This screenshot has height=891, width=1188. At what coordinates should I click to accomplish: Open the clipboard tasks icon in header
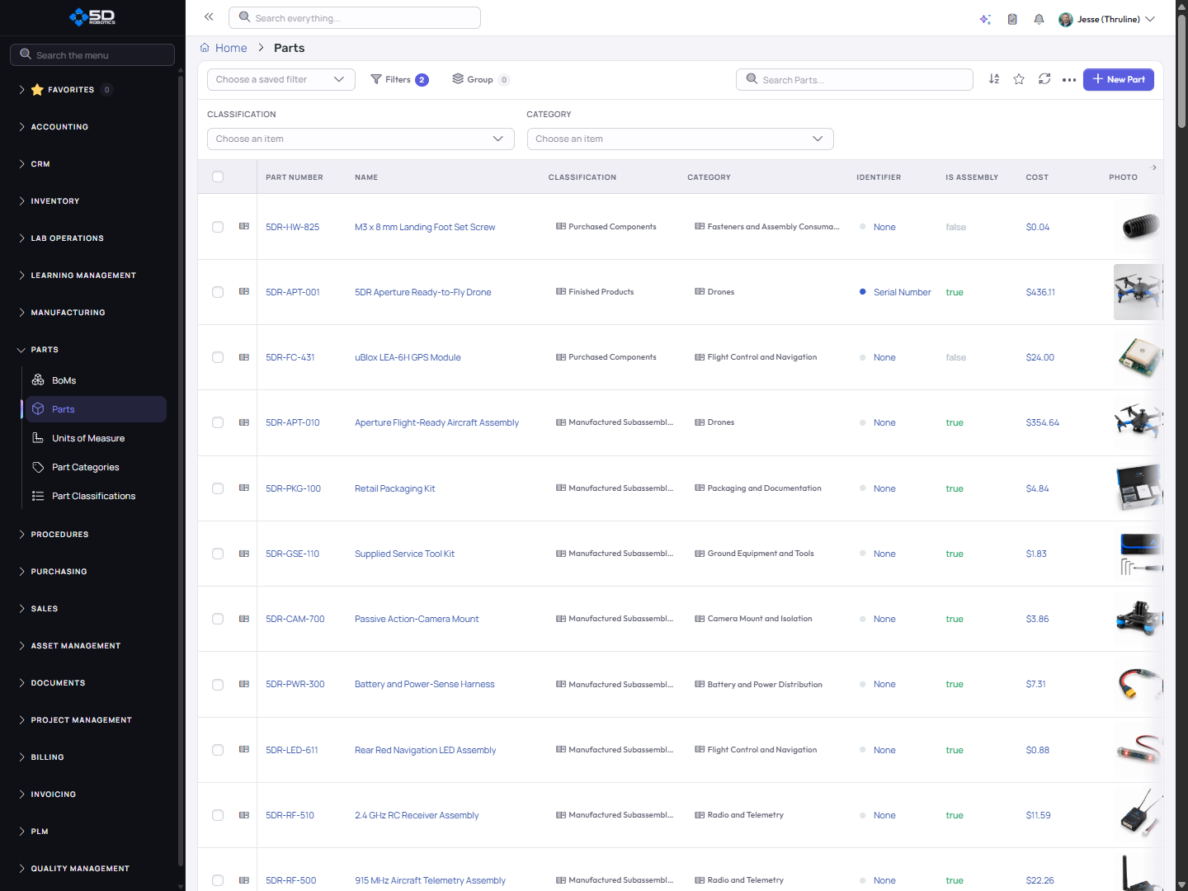tap(1012, 19)
